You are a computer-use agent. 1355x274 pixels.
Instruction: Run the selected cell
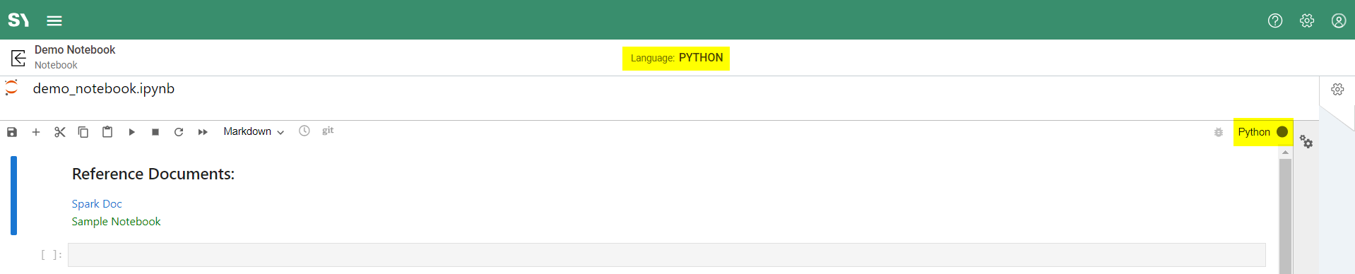tap(131, 132)
